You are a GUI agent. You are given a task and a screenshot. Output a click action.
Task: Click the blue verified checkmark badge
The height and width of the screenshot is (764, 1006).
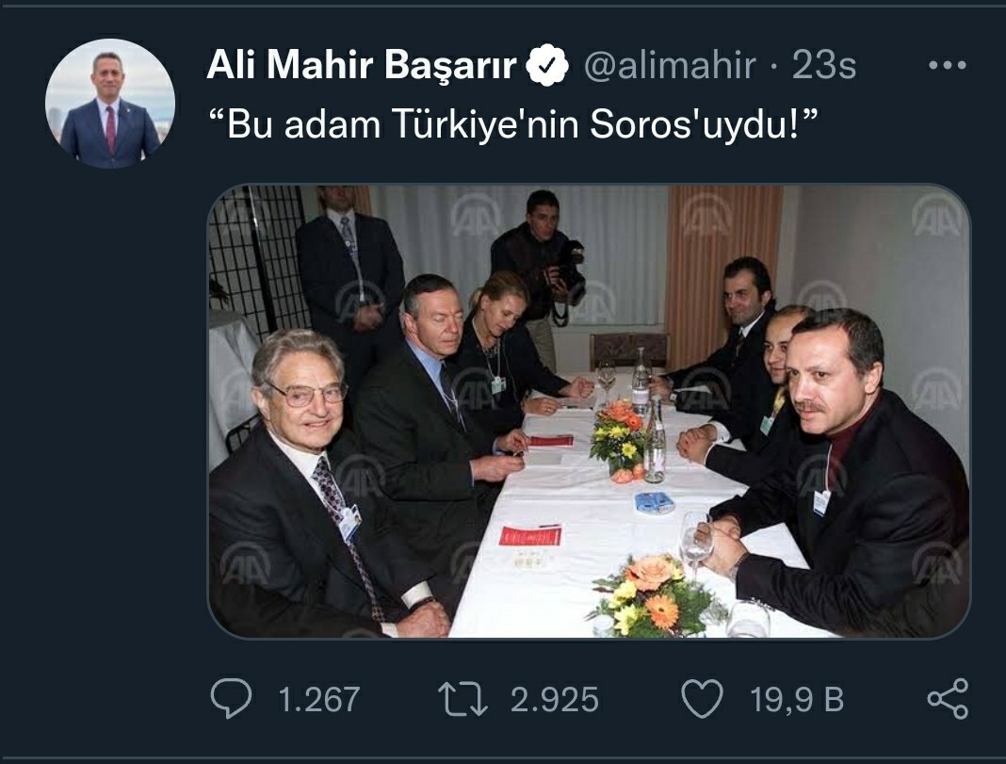point(547,65)
